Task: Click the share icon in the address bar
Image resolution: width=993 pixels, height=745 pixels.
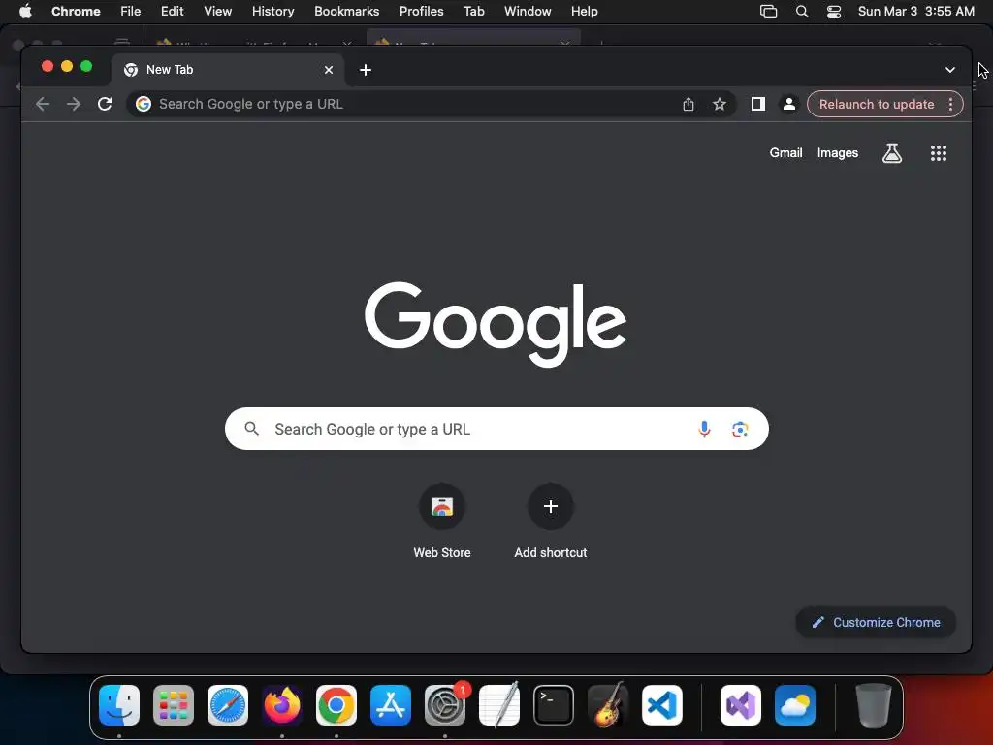Action: tap(689, 104)
